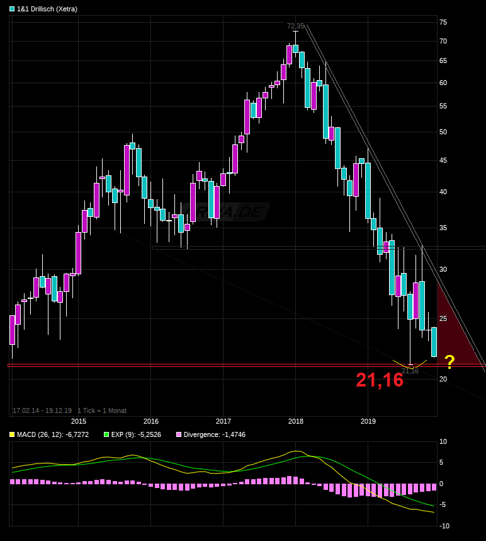Click the 35 price axis label
This screenshot has height=541, width=486.
coord(443,228)
